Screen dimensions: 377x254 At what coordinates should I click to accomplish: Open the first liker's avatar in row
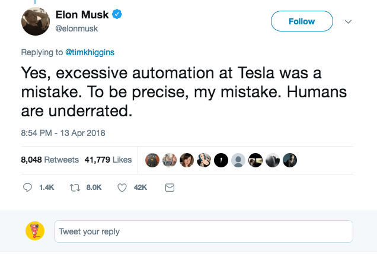(x=152, y=160)
